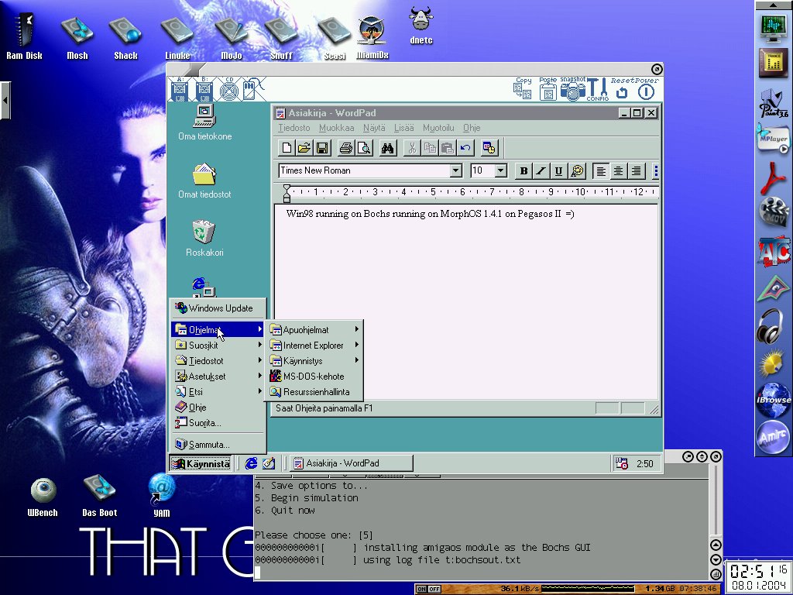Screen dimensions: 793x595
Task: Click the Asiakirja - WordPad taskbar button
Action: 351,463
